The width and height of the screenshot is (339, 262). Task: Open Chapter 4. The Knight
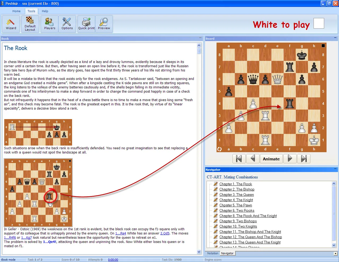point(236,200)
